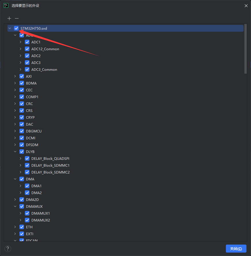This screenshot has width=251, height=256.
Task: Toggle the DBGMCU checkbox
Action: point(22,131)
